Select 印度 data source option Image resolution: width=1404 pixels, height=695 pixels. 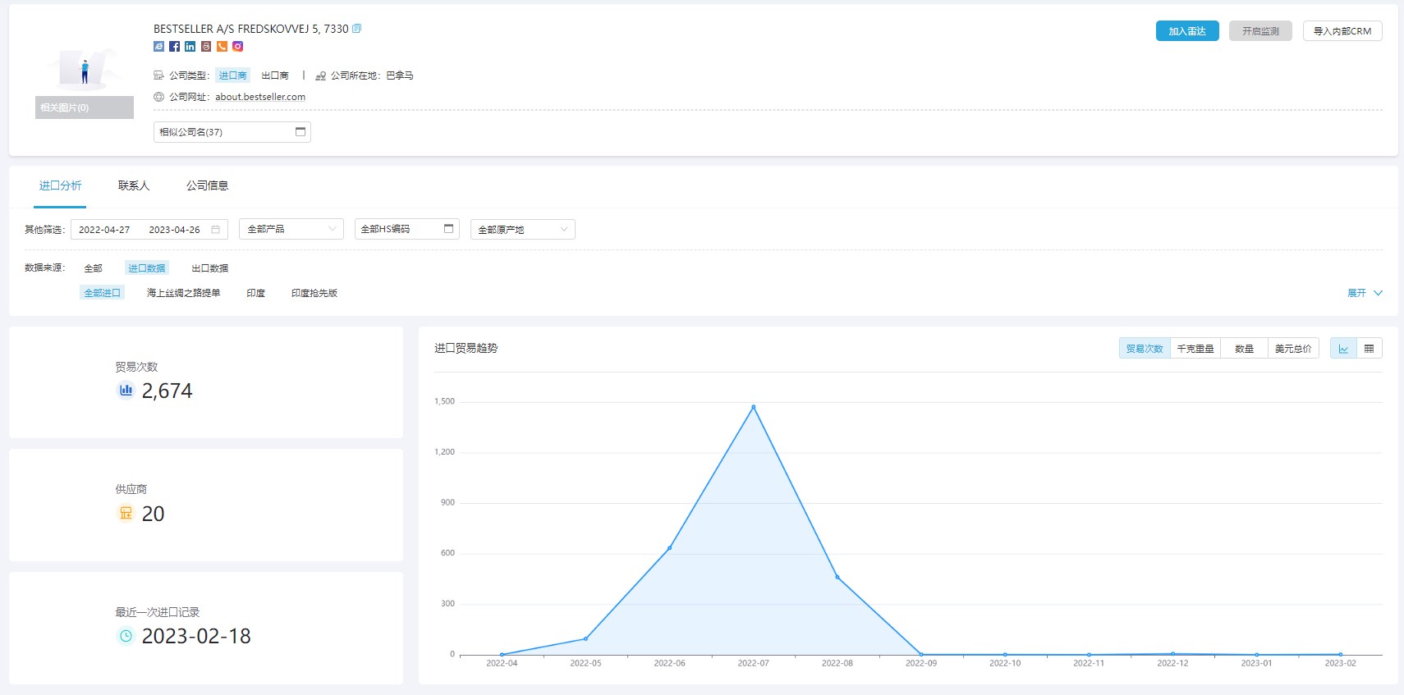click(256, 293)
